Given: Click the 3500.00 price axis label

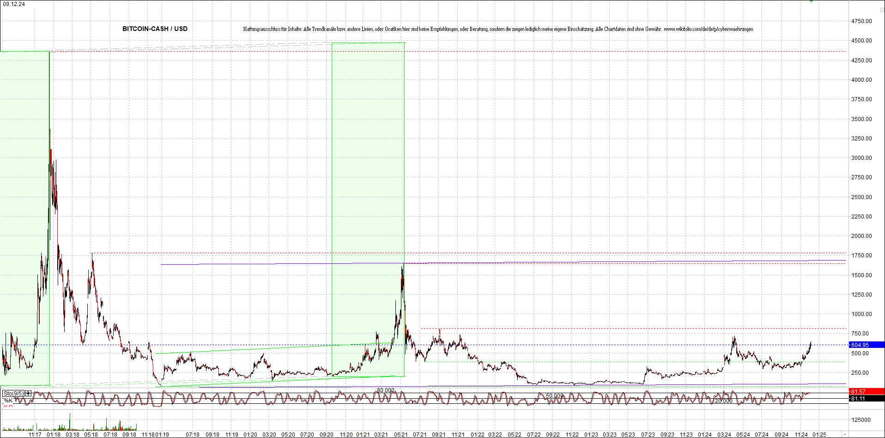Looking at the screenshot, I should tap(861, 119).
